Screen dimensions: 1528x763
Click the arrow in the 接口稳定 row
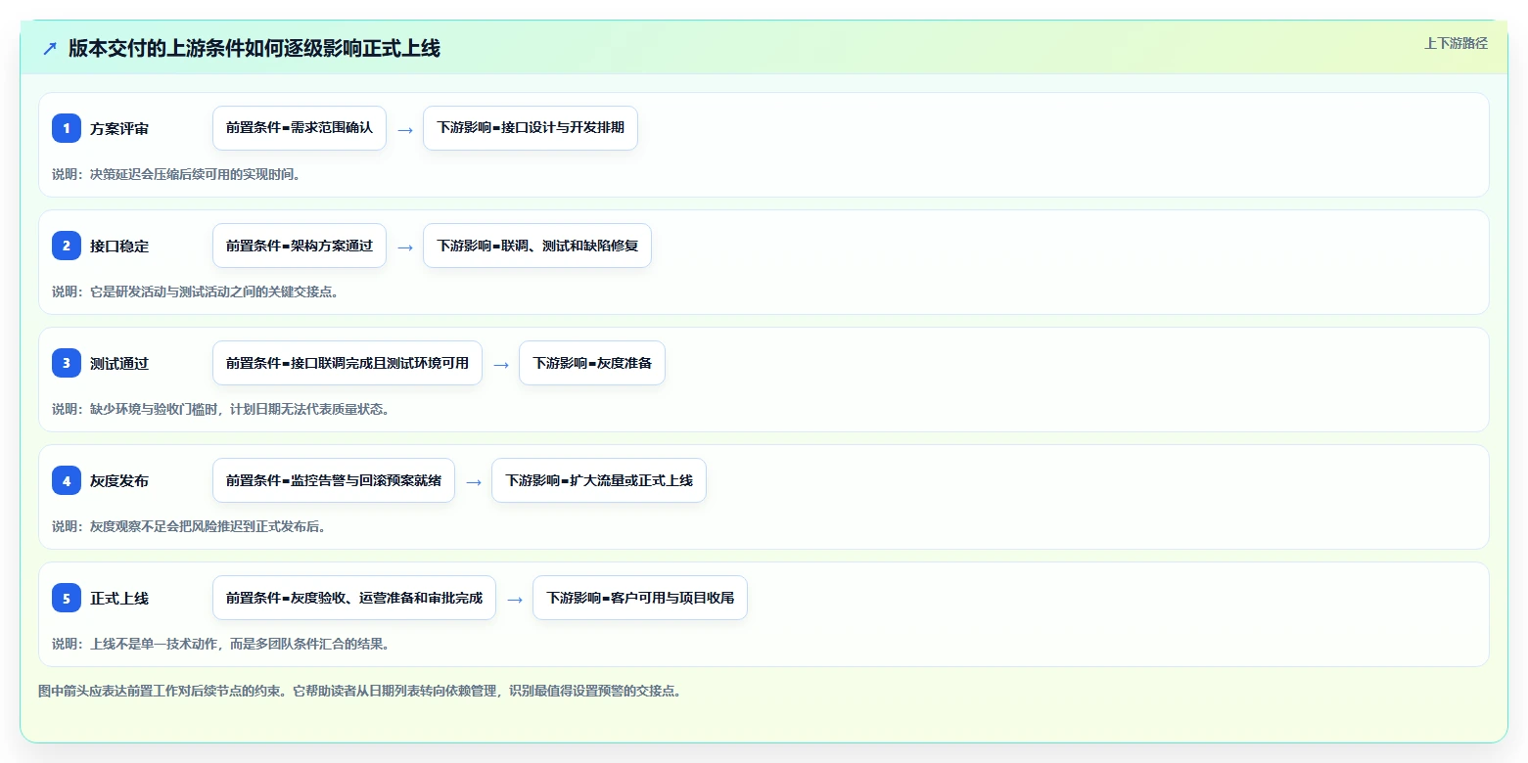pos(405,247)
